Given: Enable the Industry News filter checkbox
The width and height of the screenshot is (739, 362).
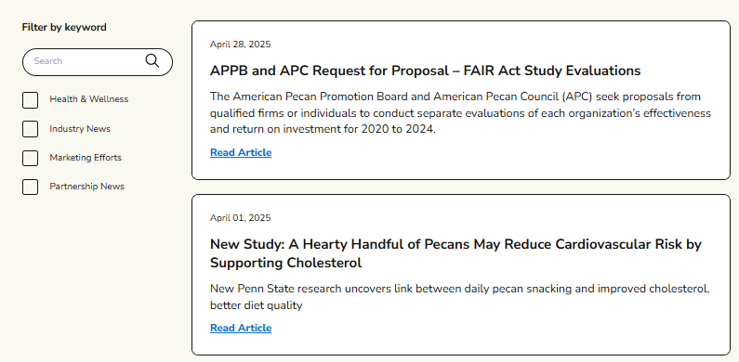Looking at the screenshot, I should click(30, 129).
